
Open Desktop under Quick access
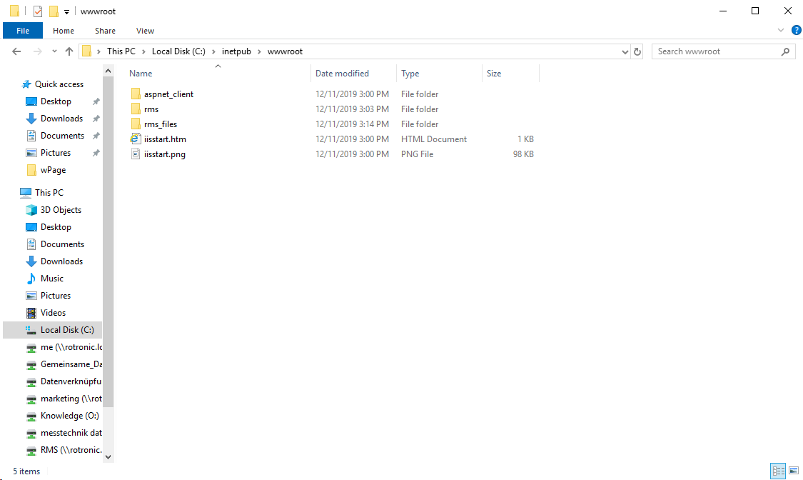(x=56, y=101)
